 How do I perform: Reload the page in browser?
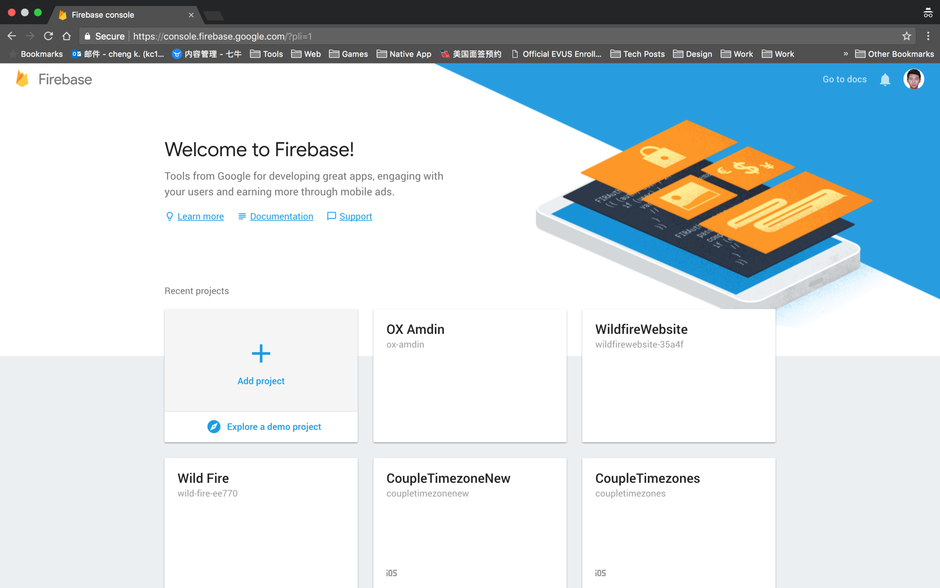tap(48, 36)
